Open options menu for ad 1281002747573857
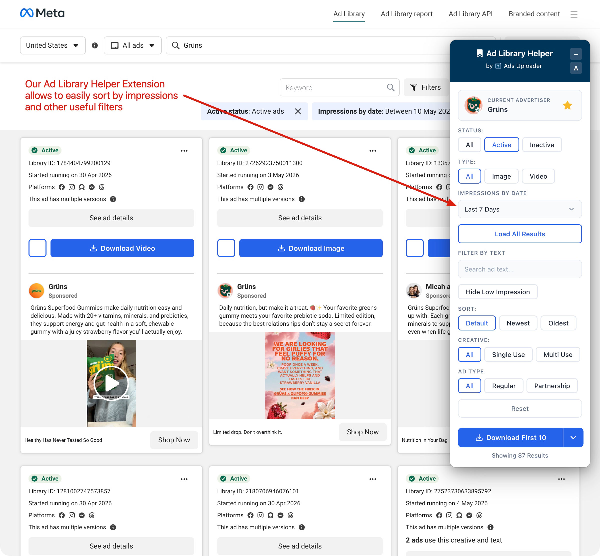Screen dimensions: 600x556 click(x=184, y=479)
